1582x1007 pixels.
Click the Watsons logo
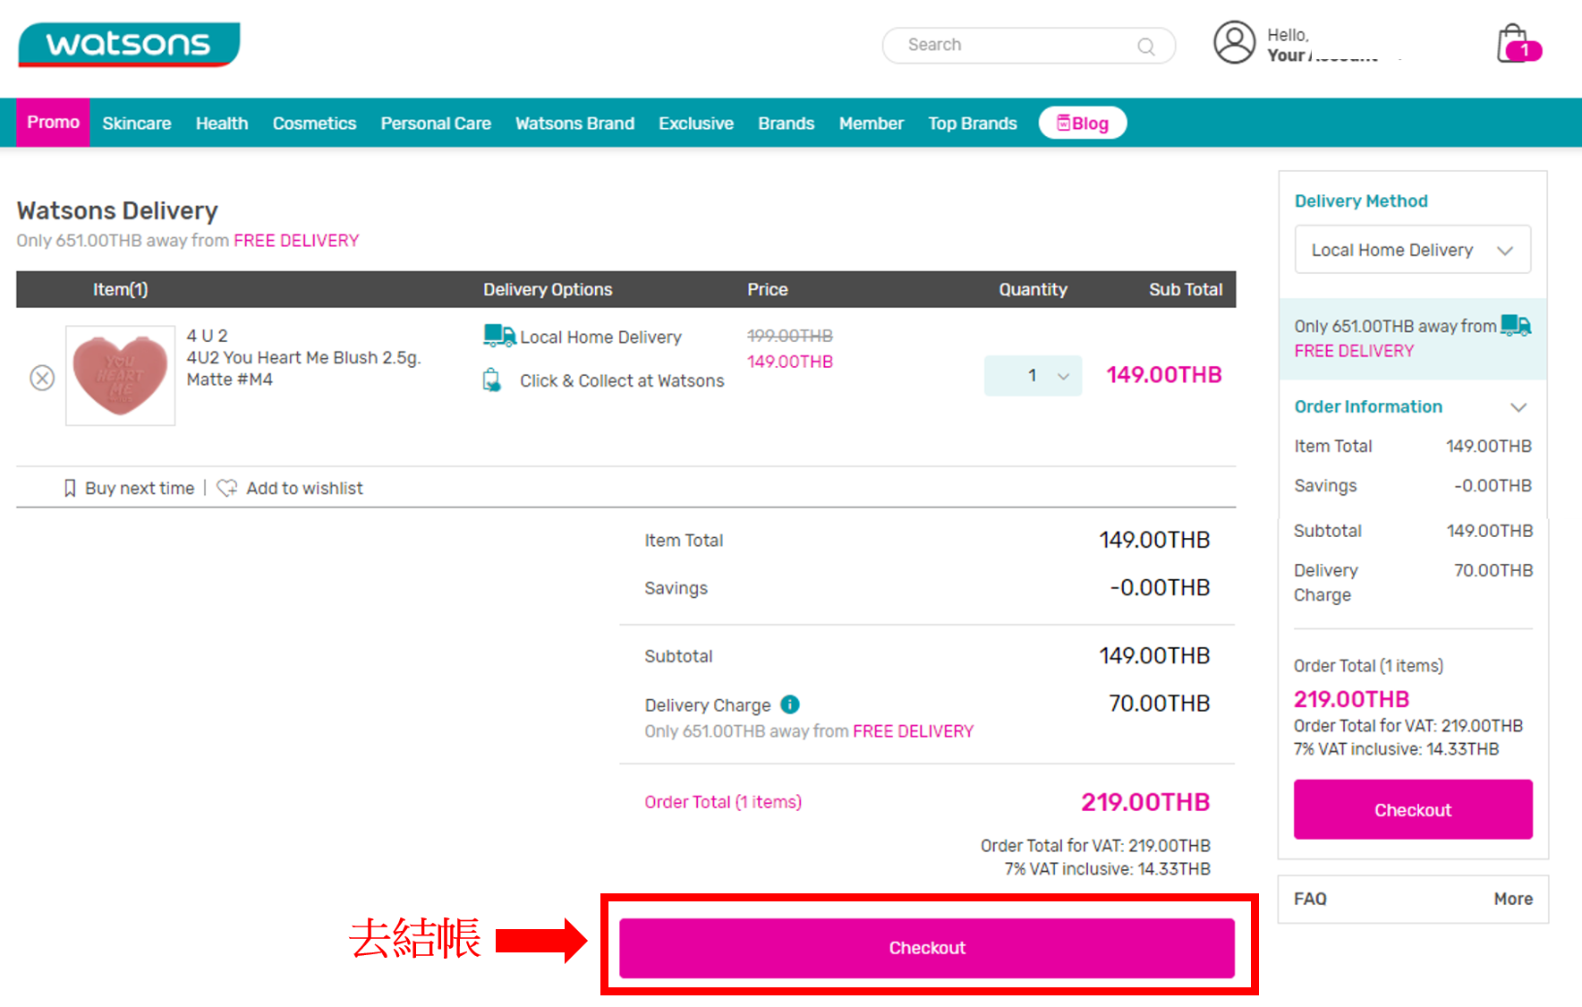[x=129, y=45]
